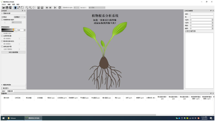Switch to the 日志 tab
Screen dimensions: 215x121
(x=3, y=91)
